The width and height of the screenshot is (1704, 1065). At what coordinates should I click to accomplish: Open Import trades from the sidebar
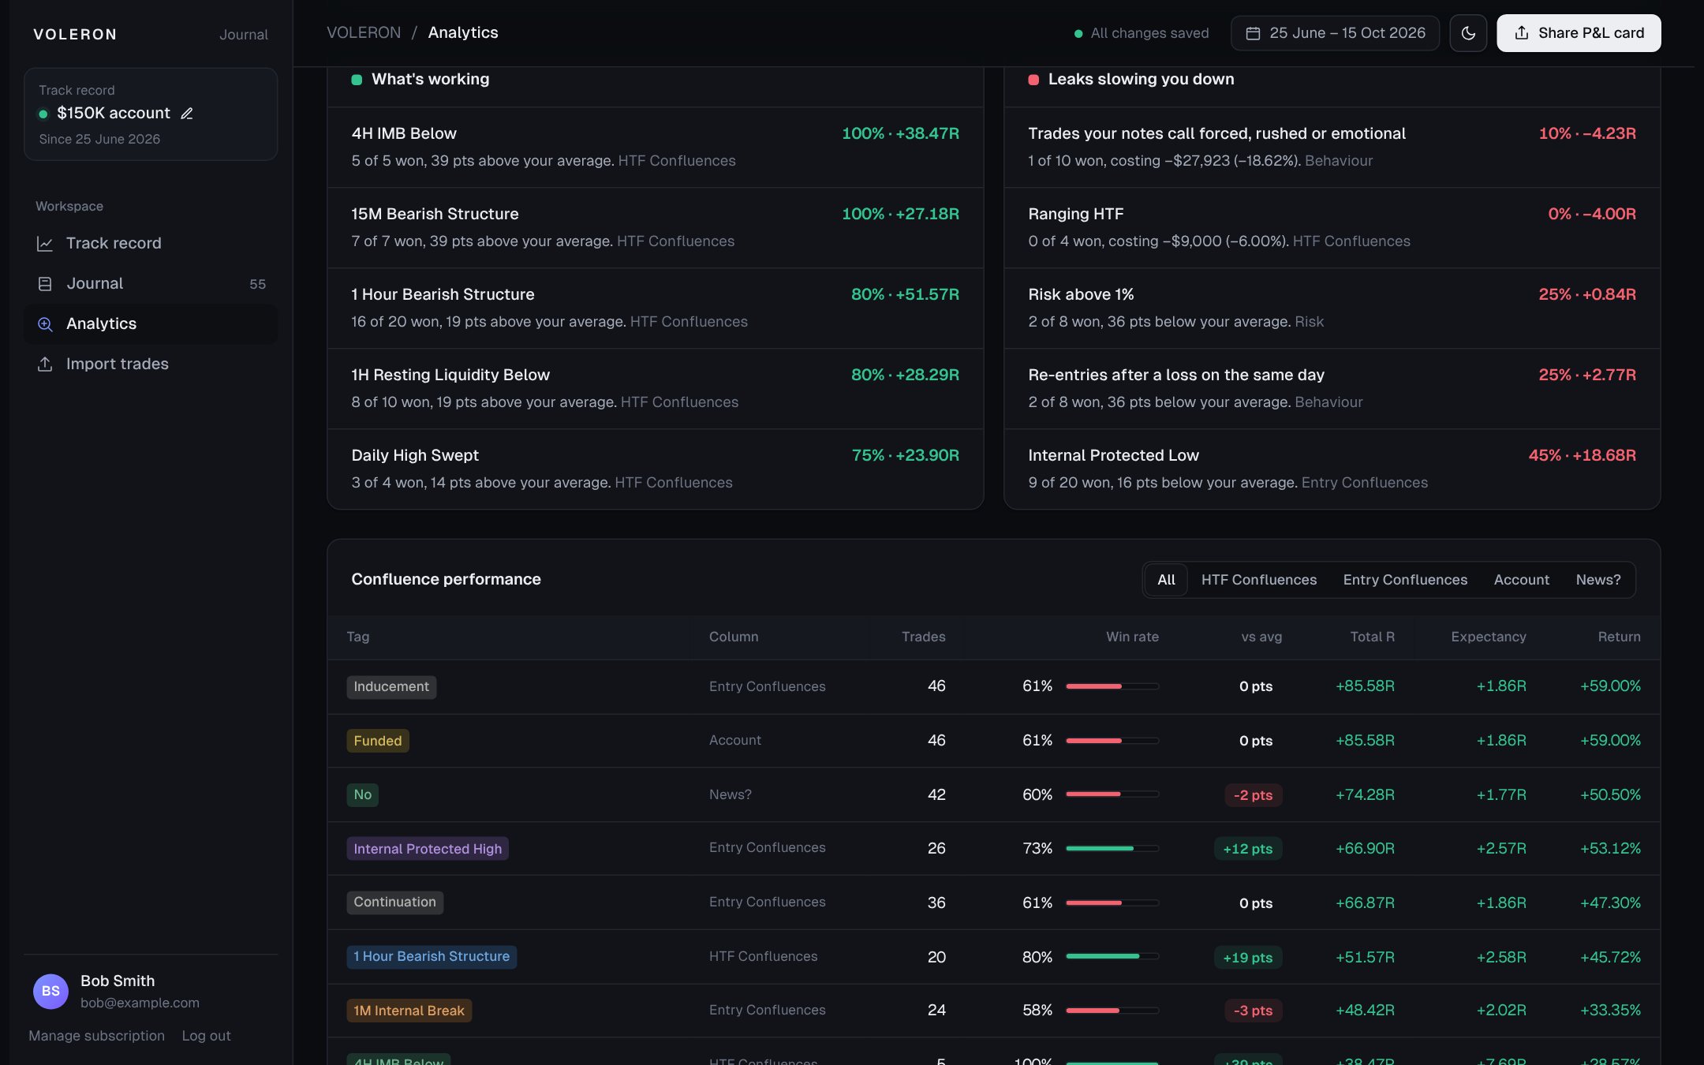(x=151, y=364)
